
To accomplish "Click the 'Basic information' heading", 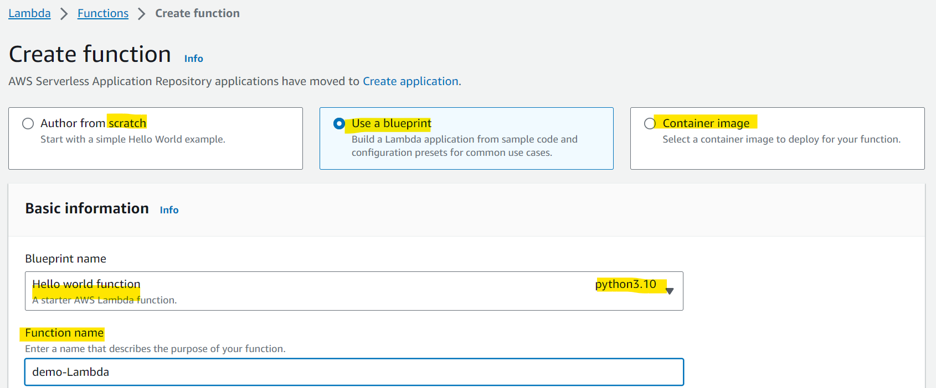I will coord(87,208).
